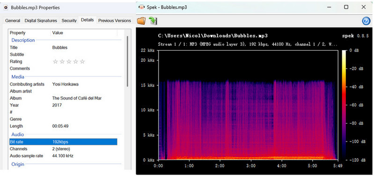
Task: Click the Yosi Horikawa artist value
Action: click(66, 84)
